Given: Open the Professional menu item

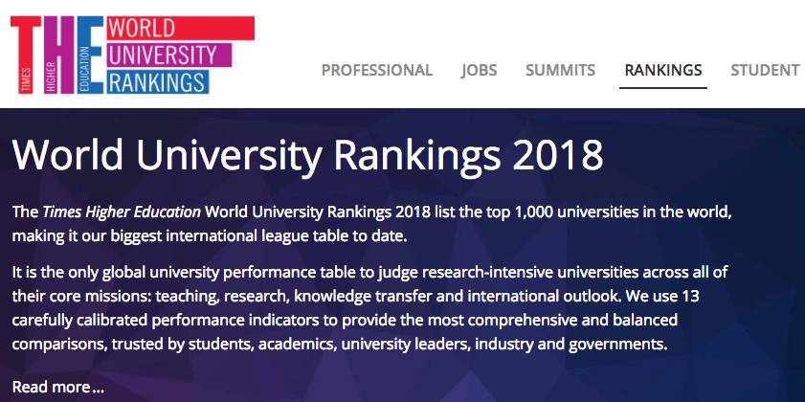Looking at the screenshot, I should coord(377,70).
